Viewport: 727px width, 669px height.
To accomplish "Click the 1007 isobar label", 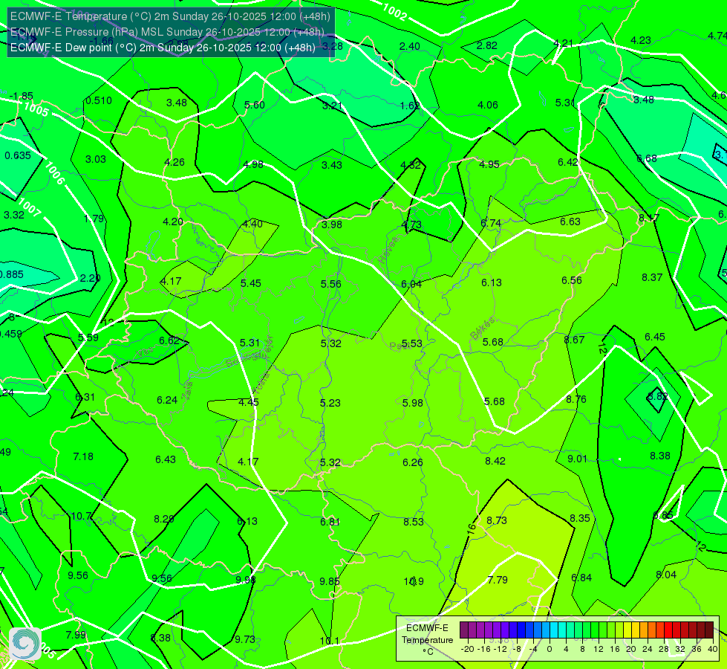I will [x=29, y=207].
